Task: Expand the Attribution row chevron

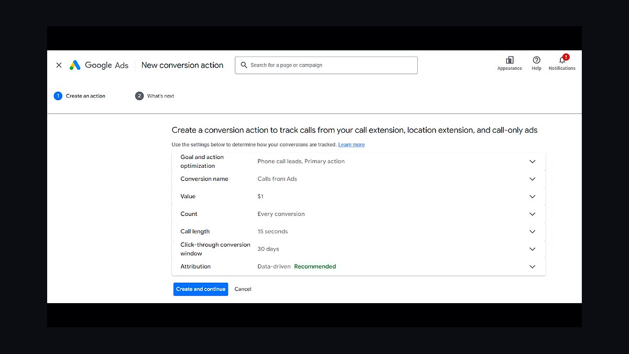Action: 532,266
